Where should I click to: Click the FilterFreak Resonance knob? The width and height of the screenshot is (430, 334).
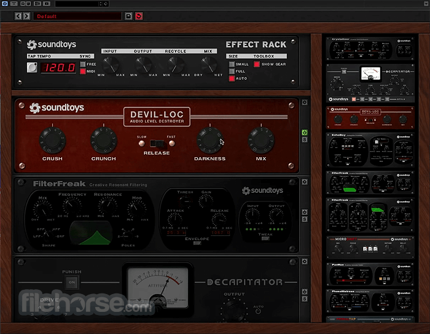107,206
